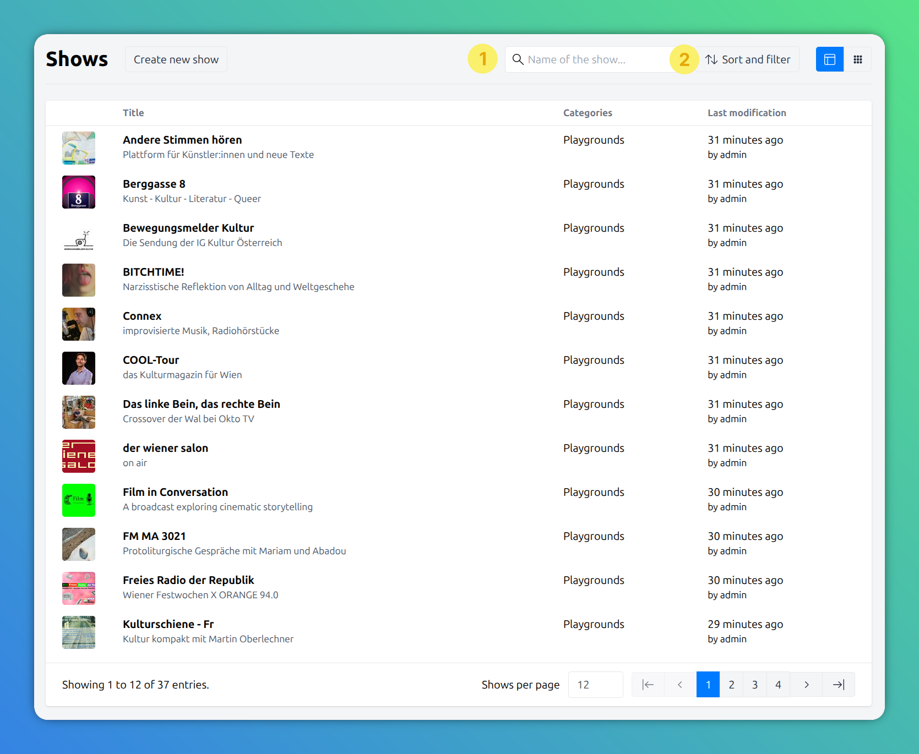Open the Bewegungsmelder Kultur title
This screenshot has width=919, height=754.
[x=188, y=228]
